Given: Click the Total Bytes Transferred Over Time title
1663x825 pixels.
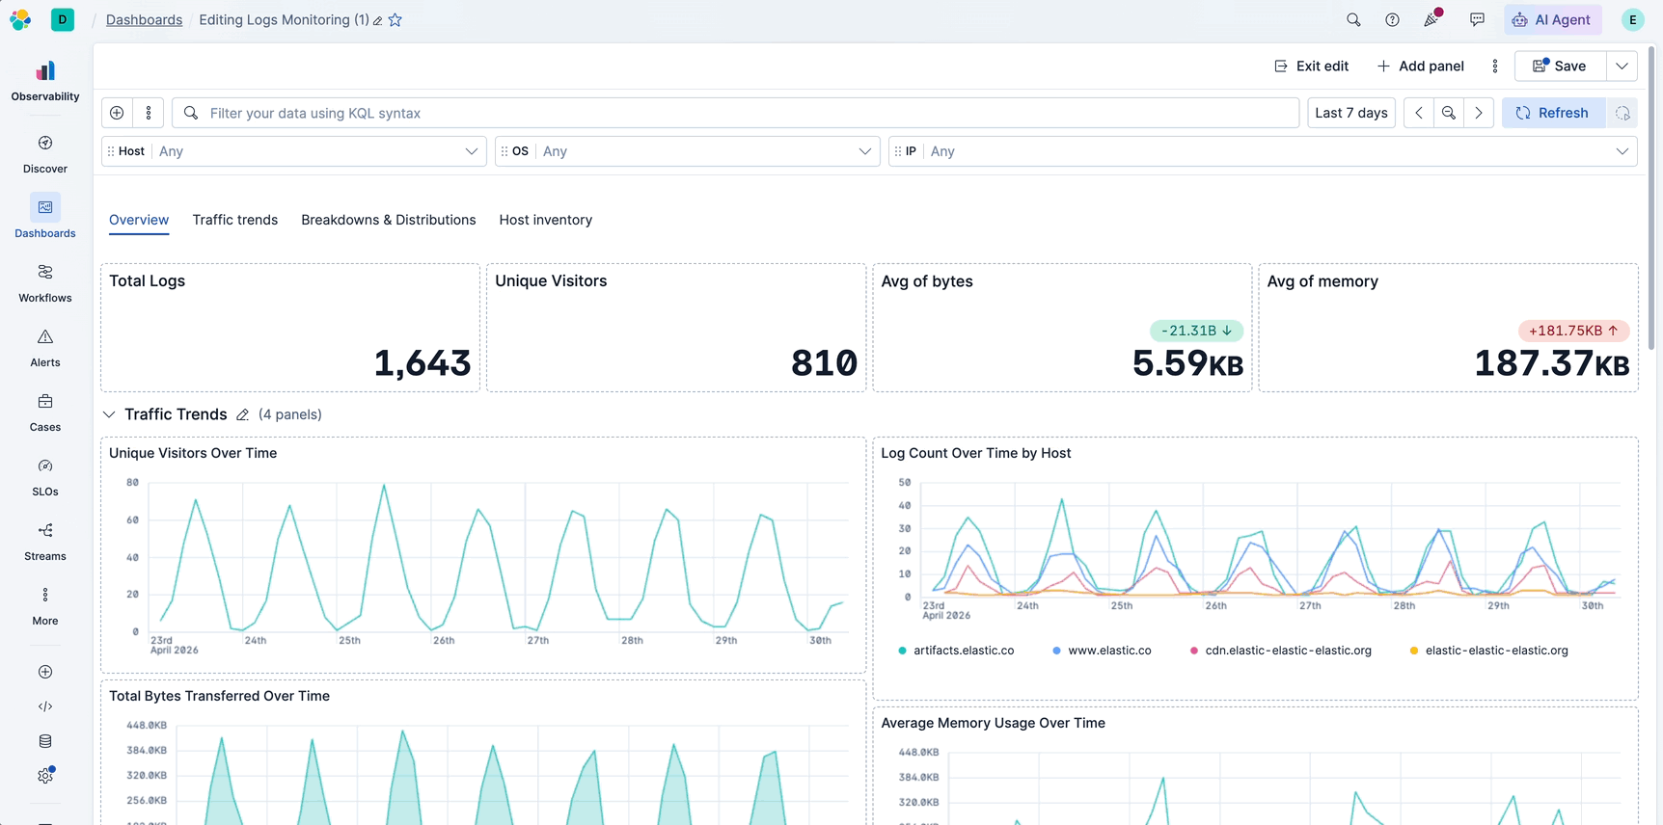Looking at the screenshot, I should pyautogui.click(x=219, y=696).
